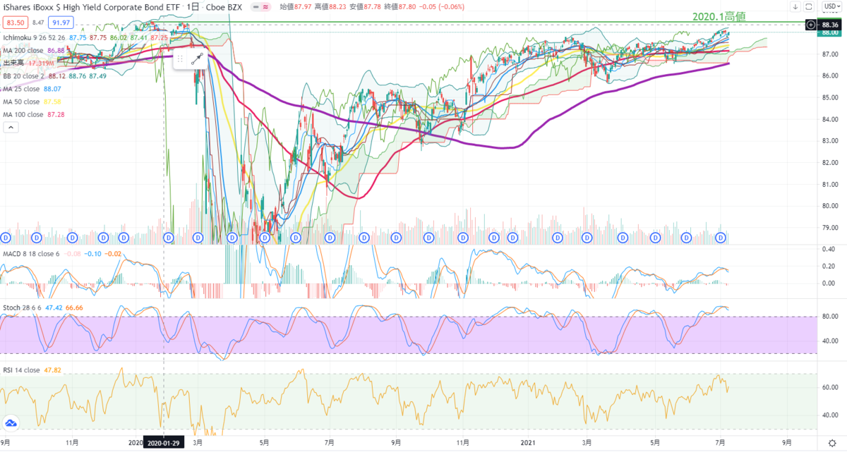Image resolution: width=847 pixels, height=452 pixels.
Task: Click the 84.00 price axis label
Action: click(829, 119)
